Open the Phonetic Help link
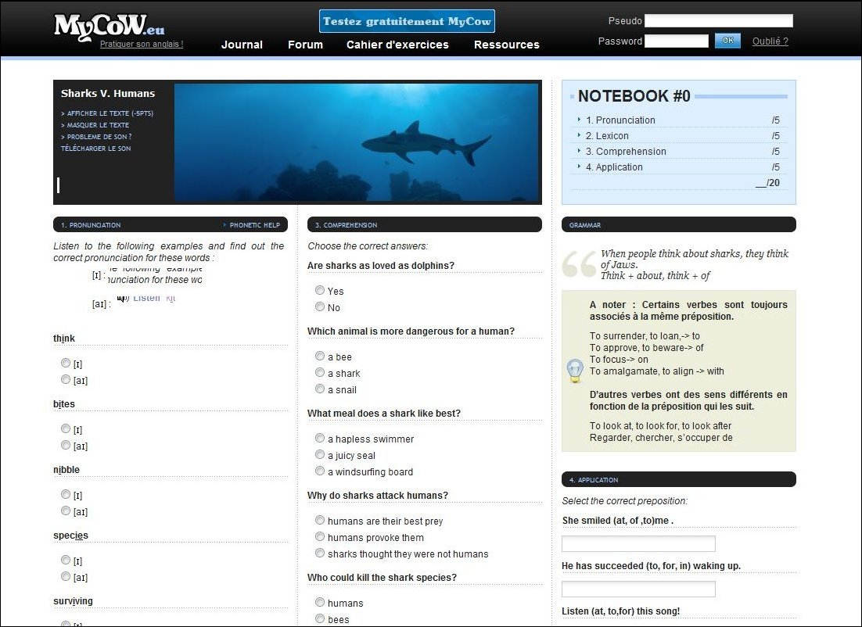 [x=254, y=225]
